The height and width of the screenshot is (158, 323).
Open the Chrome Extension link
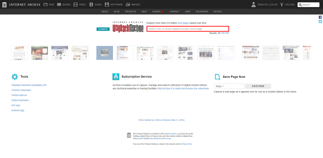pos(21,90)
